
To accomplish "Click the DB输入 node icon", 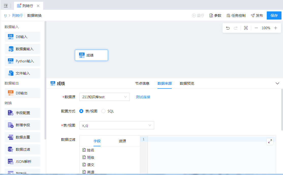I will click(11, 37).
